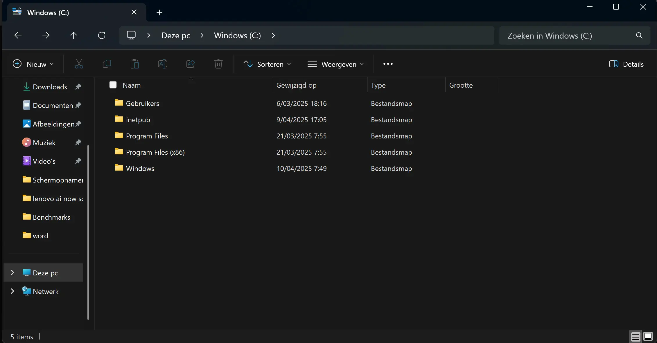The height and width of the screenshot is (343, 657).
Task: Click the Share icon
Action: click(190, 64)
